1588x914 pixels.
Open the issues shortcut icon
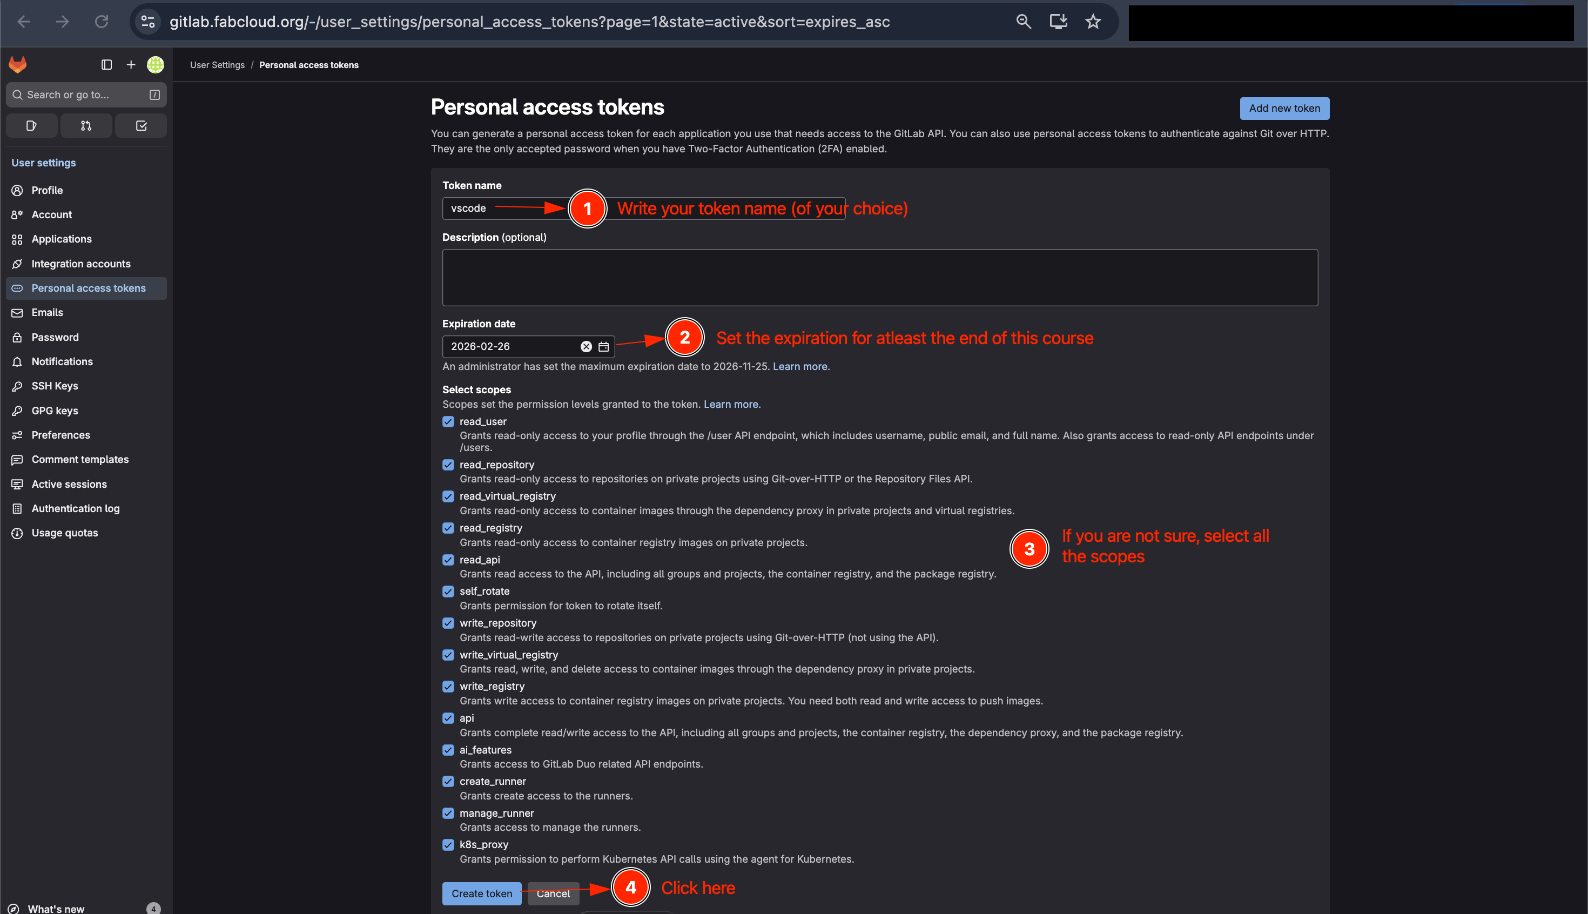tap(31, 125)
